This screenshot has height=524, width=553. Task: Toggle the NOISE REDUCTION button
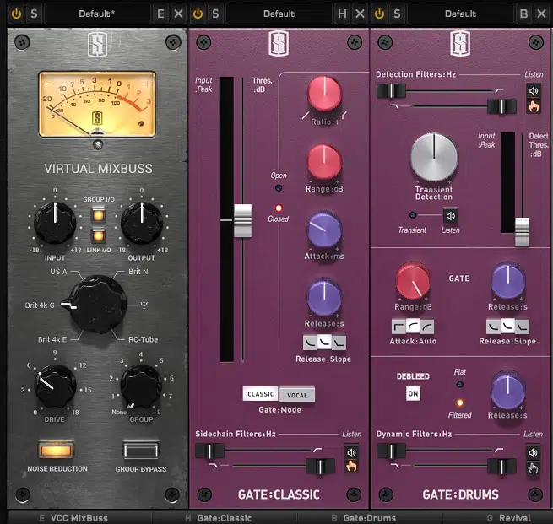(56, 450)
